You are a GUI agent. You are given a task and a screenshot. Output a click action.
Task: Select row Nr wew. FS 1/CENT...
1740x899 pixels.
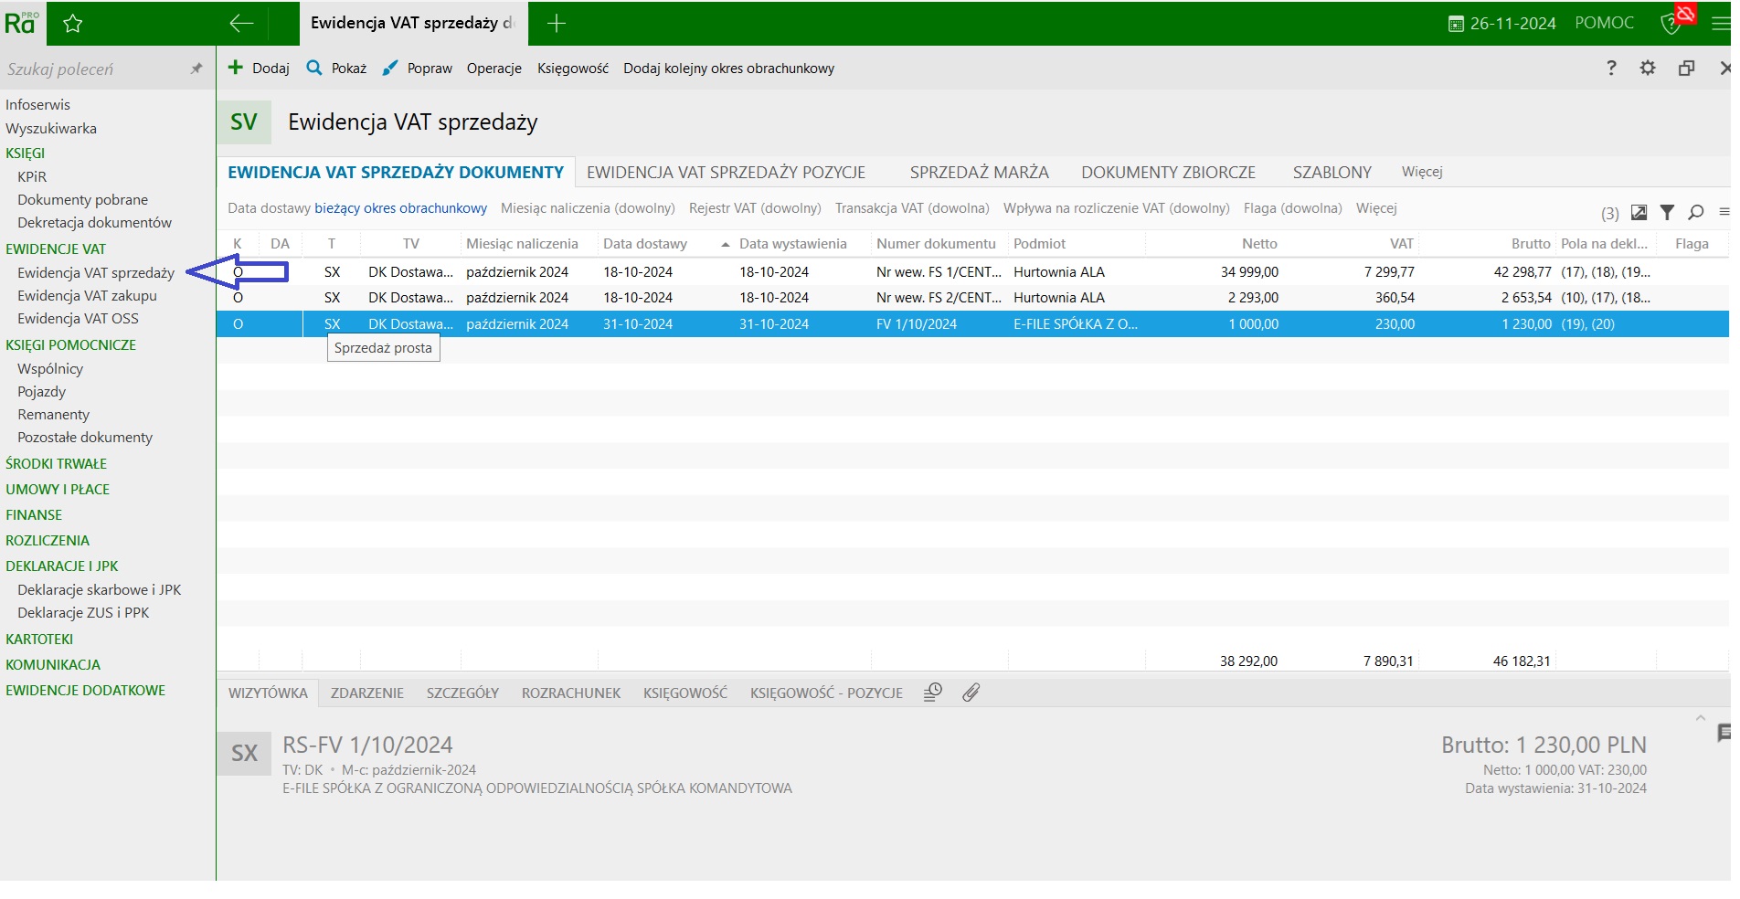[972, 272]
